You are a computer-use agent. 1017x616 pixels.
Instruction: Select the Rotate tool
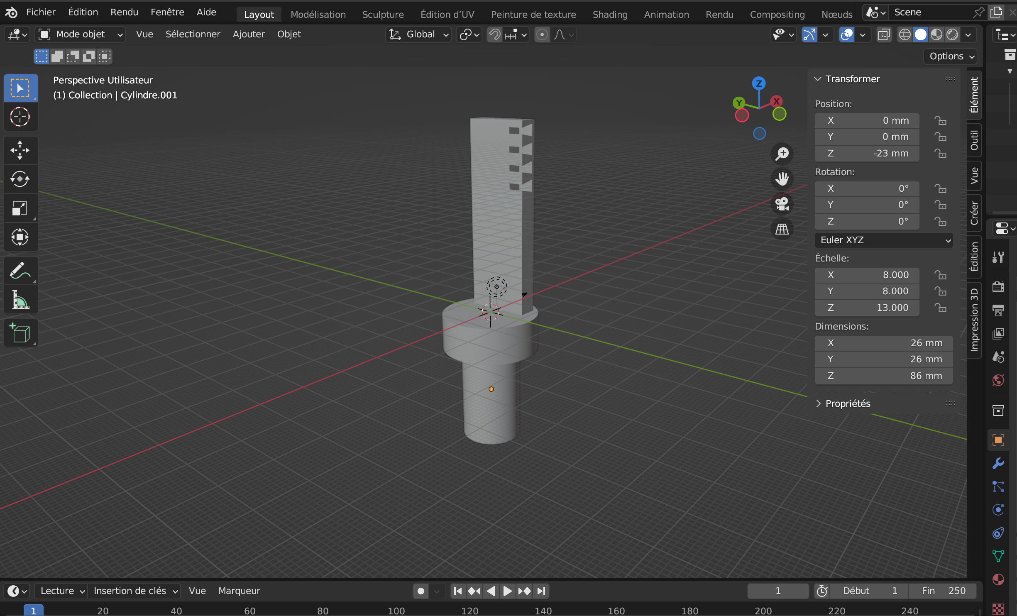(20, 179)
